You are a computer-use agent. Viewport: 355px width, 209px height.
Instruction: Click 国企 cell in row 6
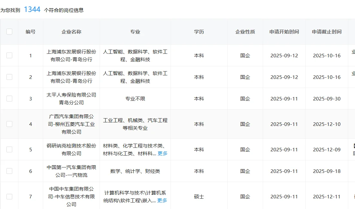[245, 171]
